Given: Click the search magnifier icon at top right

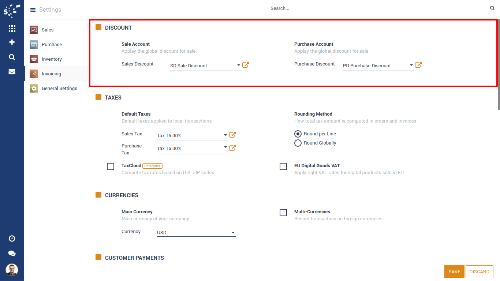Looking at the screenshot, I should tap(492, 8).
